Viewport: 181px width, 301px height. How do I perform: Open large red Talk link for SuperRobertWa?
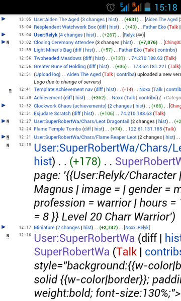126,252
